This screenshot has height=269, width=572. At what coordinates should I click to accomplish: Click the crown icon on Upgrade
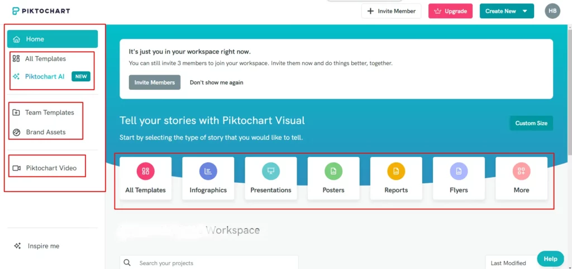point(438,11)
